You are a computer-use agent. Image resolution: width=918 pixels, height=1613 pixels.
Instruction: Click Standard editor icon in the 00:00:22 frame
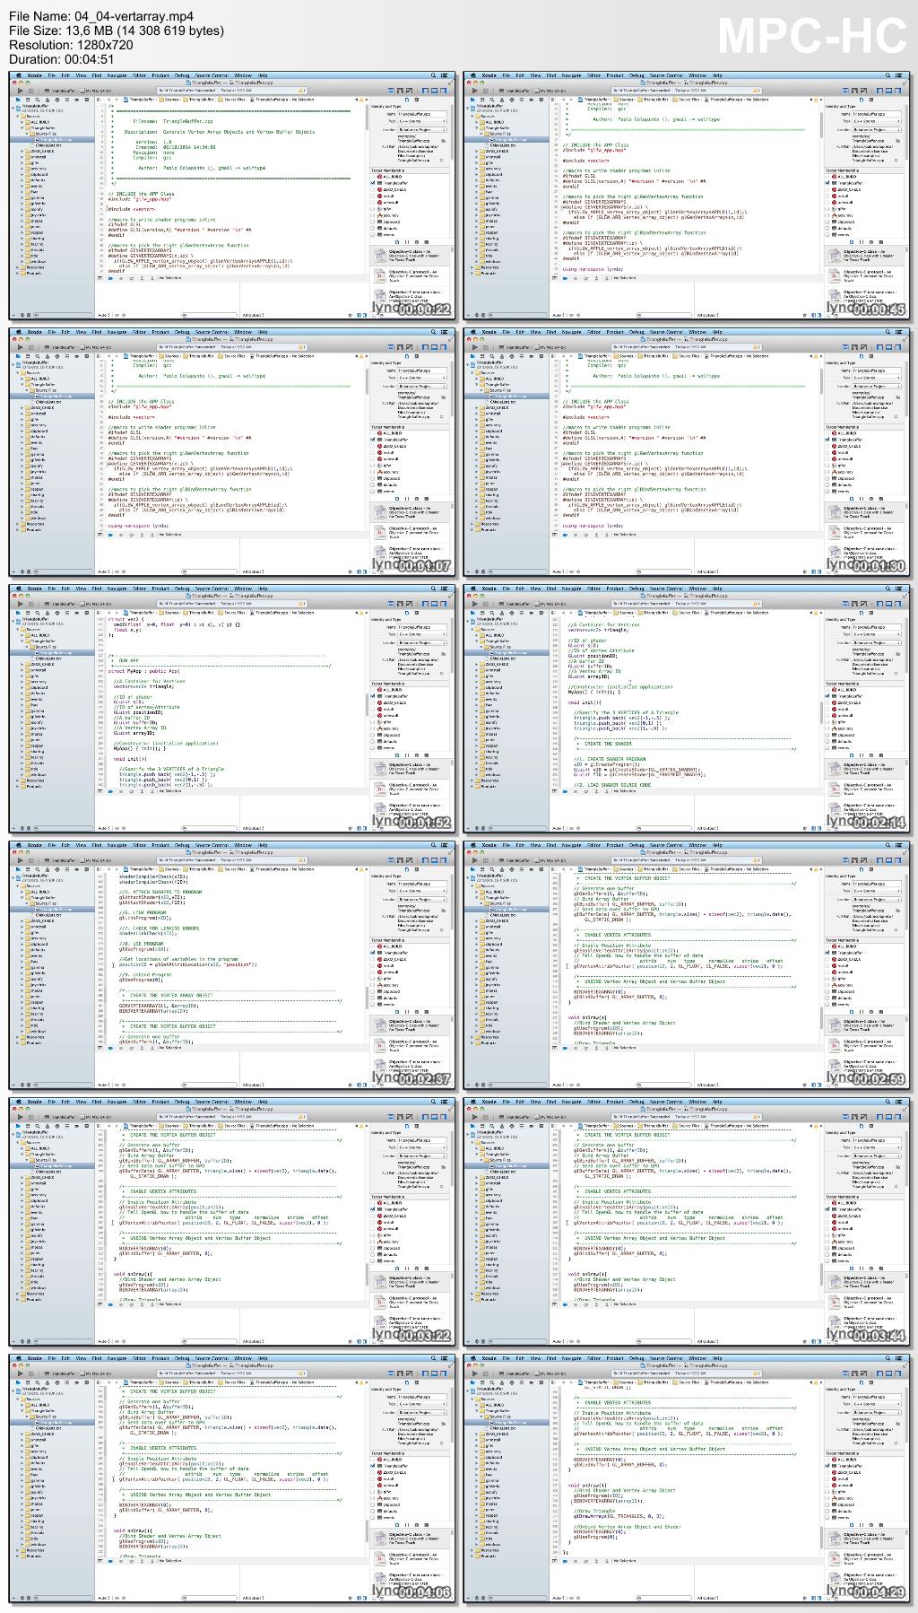pyautogui.click(x=392, y=90)
